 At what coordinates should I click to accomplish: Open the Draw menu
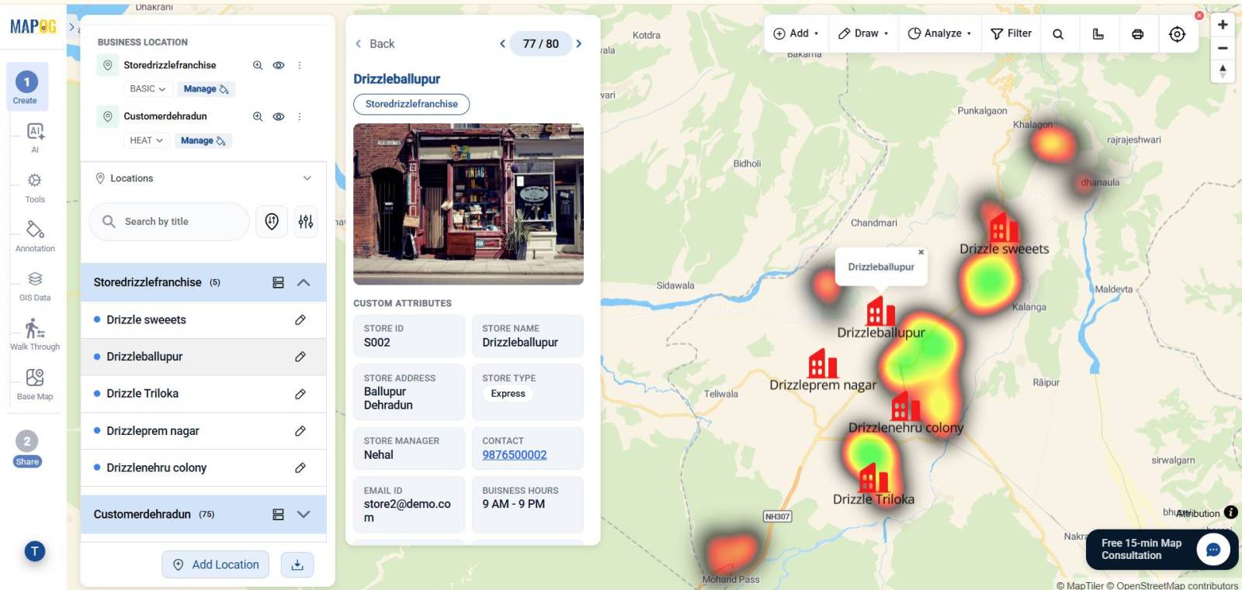pyautogui.click(x=863, y=33)
